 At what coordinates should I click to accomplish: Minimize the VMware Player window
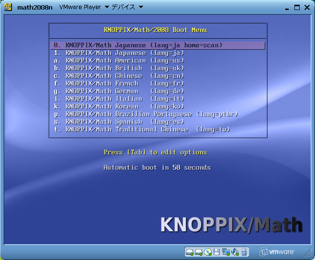pos(287,8)
